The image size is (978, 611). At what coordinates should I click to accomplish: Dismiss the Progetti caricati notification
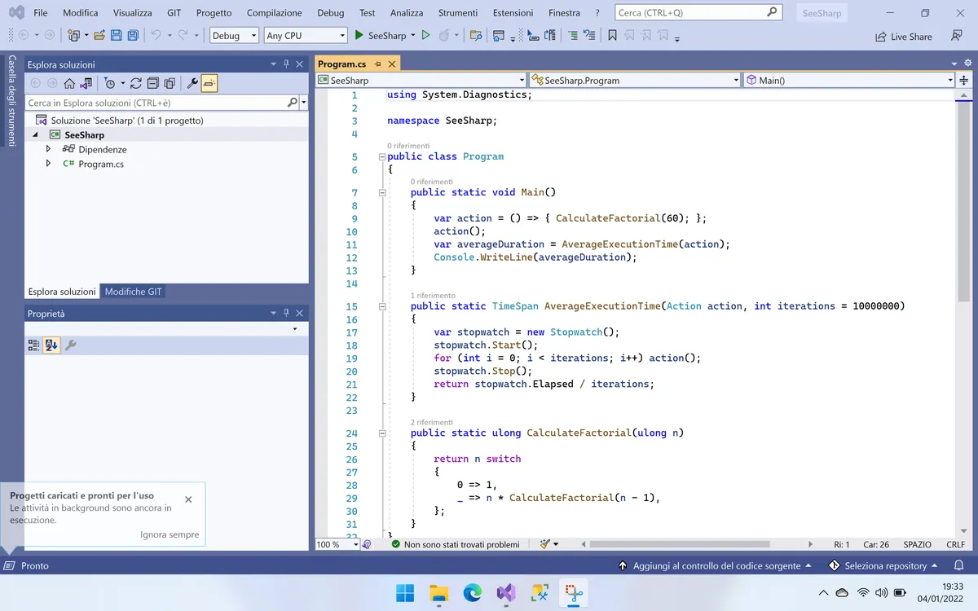(188, 499)
